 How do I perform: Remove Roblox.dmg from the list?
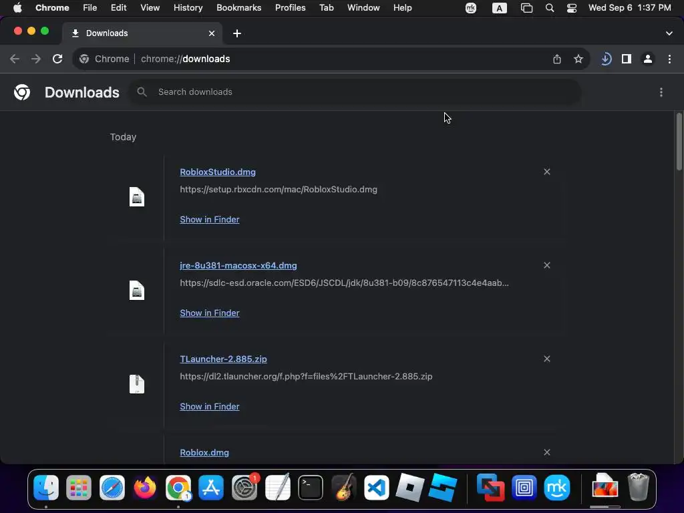point(547,452)
